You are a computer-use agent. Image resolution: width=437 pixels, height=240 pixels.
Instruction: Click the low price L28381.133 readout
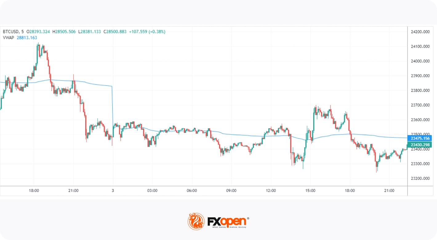pyautogui.click(x=89, y=31)
